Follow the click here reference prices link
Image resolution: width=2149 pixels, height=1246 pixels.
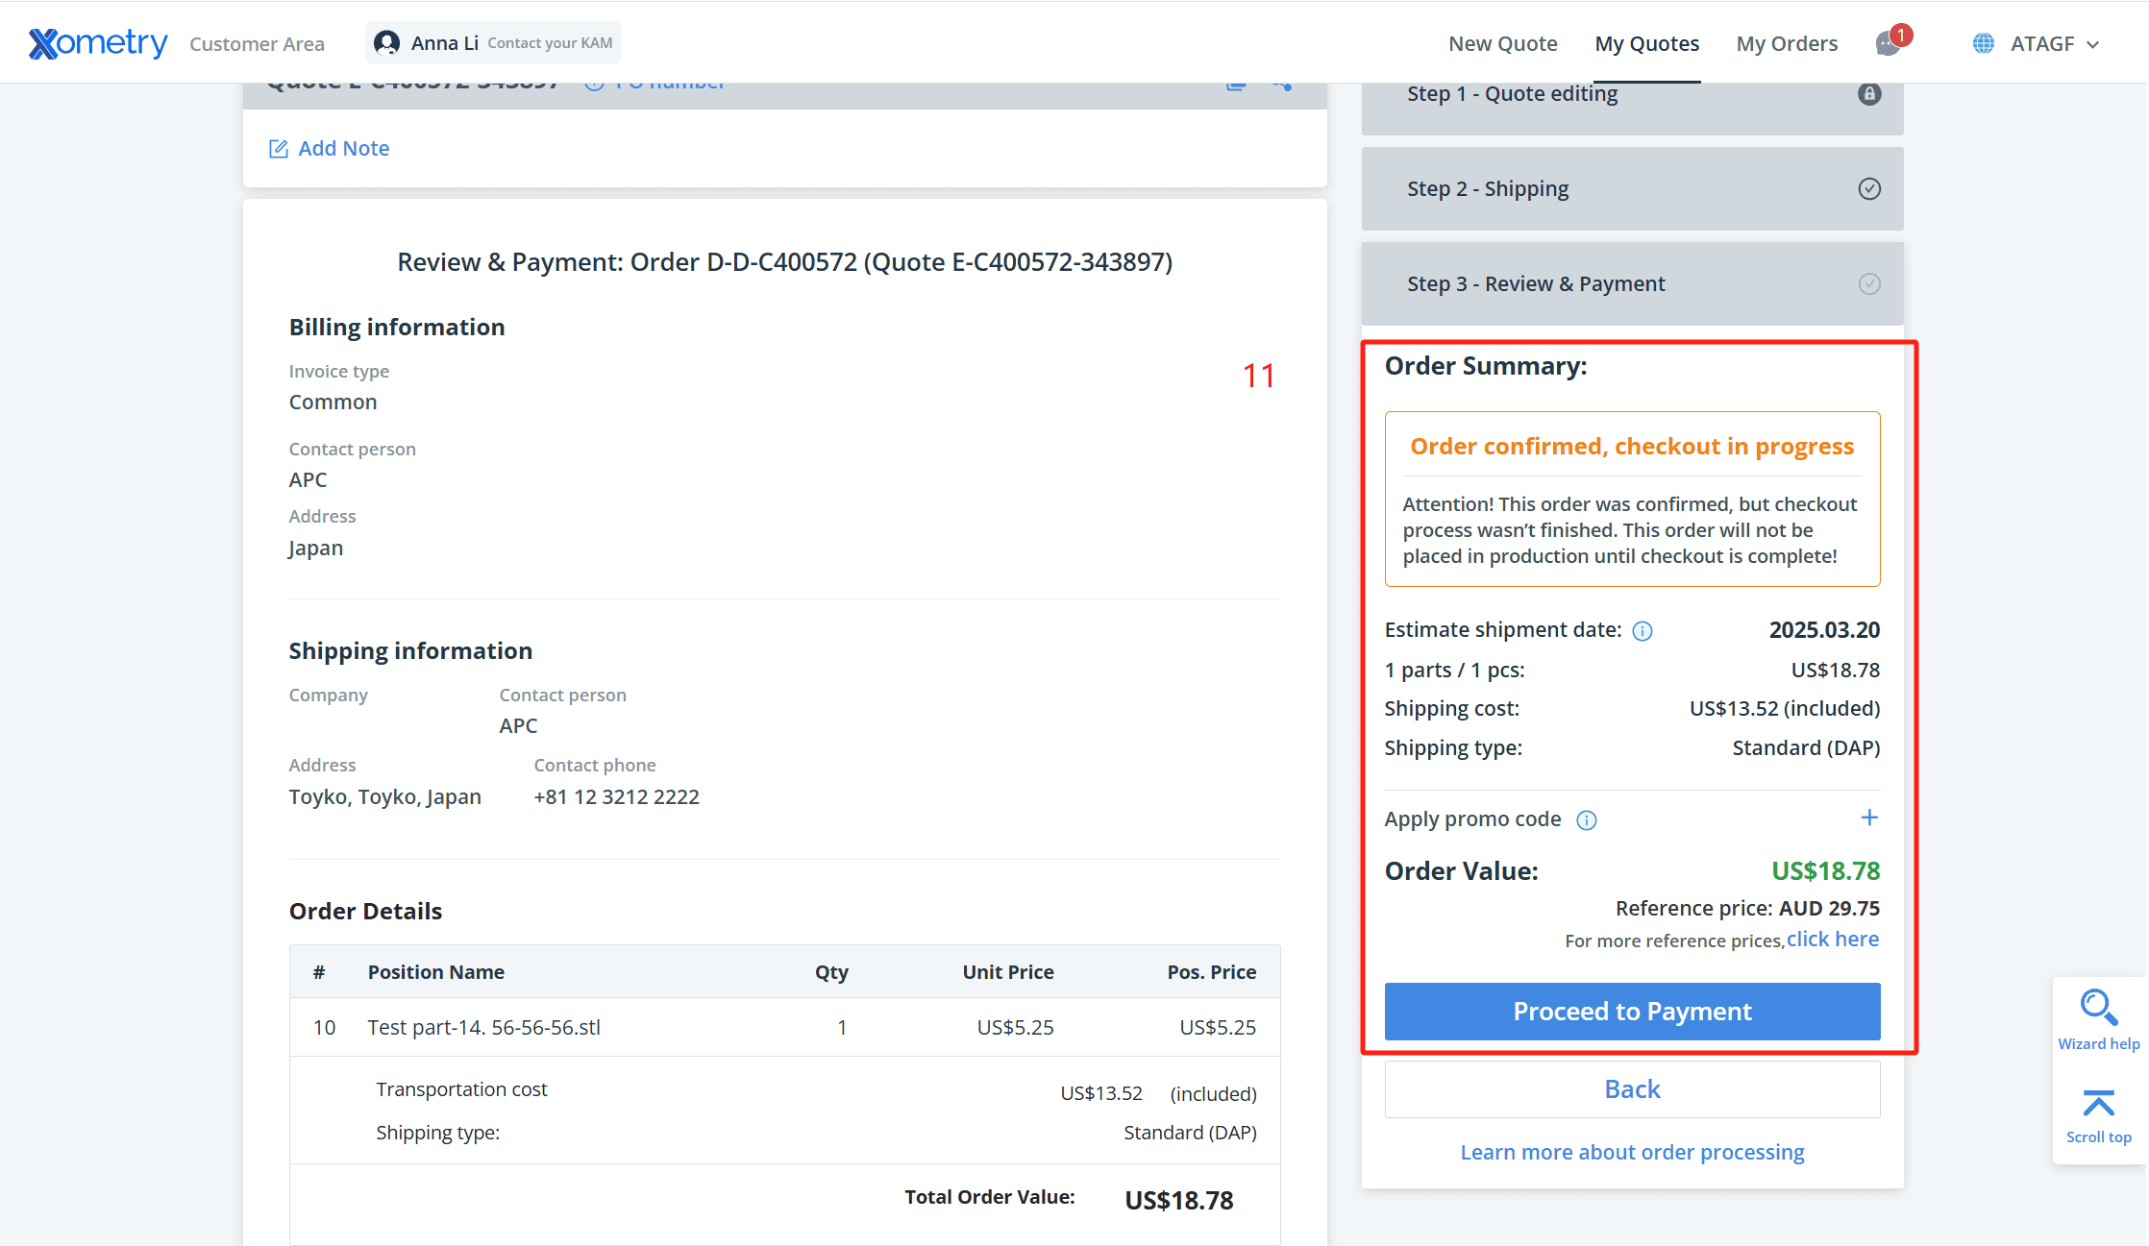[x=1832, y=940]
